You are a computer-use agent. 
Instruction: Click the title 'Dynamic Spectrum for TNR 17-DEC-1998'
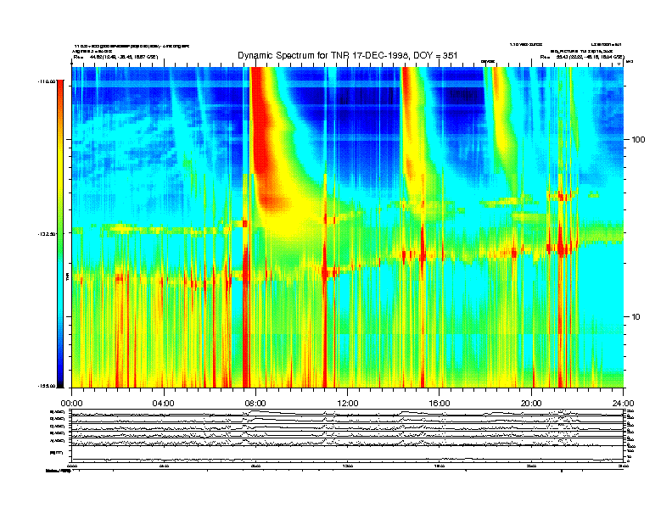point(348,55)
